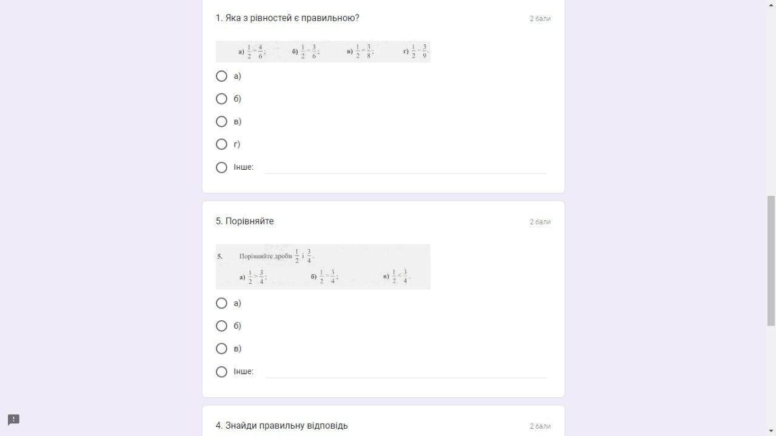
Task: Click the fractions image in question 1
Action: tap(323, 52)
